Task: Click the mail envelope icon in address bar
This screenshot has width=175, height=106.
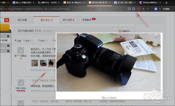Action: click(x=129, y=9)
